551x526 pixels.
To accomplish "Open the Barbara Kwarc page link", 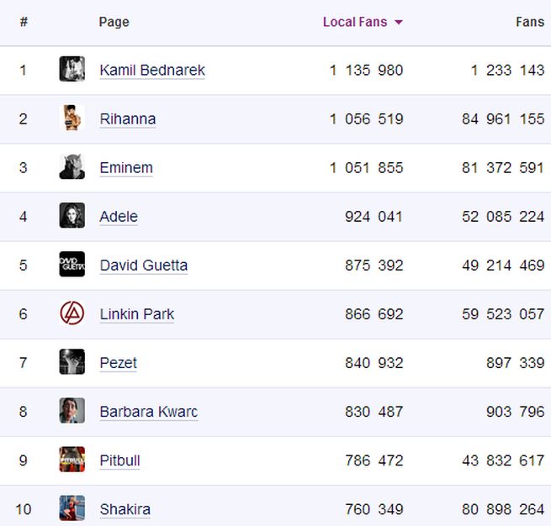I will pyautogui.click(x=148, y=411).
